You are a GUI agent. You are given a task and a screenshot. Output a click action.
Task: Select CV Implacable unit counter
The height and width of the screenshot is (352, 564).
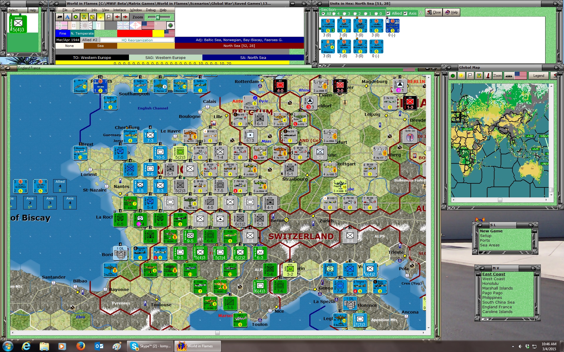328,26
